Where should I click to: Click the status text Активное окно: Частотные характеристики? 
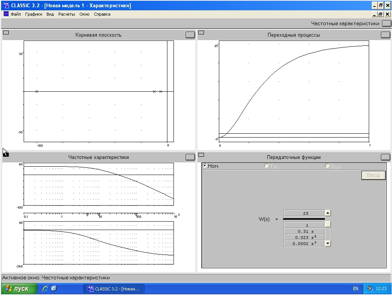pos(56,277)
